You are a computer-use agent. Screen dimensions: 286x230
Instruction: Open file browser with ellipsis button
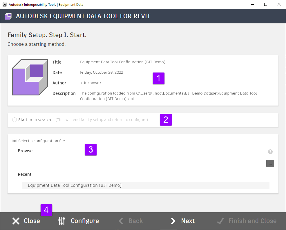(270, 163)
